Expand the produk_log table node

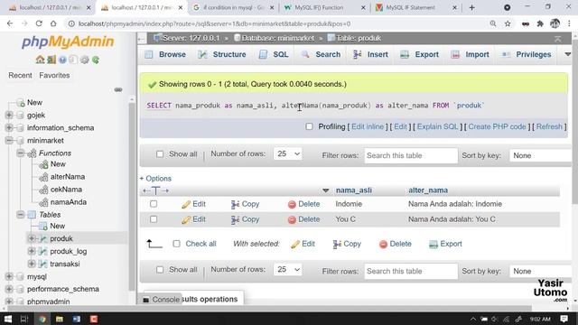32,251
